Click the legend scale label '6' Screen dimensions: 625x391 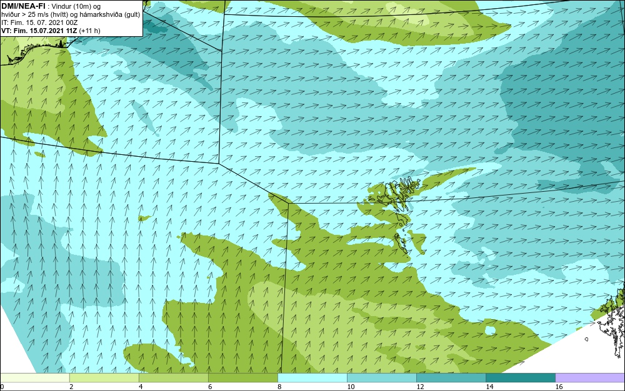coord(210,387)
